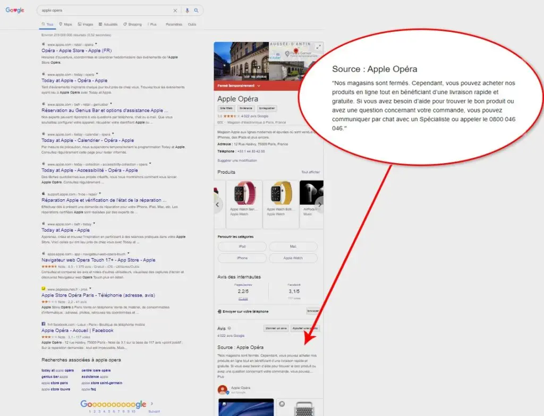The image size is (544, 416).
Task: Click 'Suggérer une modification' link
Action: (x=237, y=160)
